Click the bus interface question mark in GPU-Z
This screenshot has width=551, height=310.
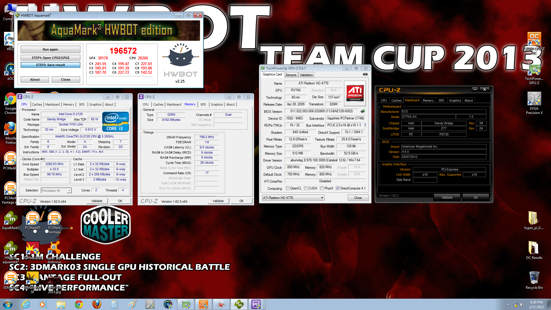tap(365, 125)
